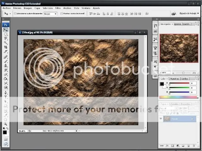Viewport: 202px width, 151px height.
Task: Click the Photoshop Ps logo in toolbox
Action: tap(6, 25)
